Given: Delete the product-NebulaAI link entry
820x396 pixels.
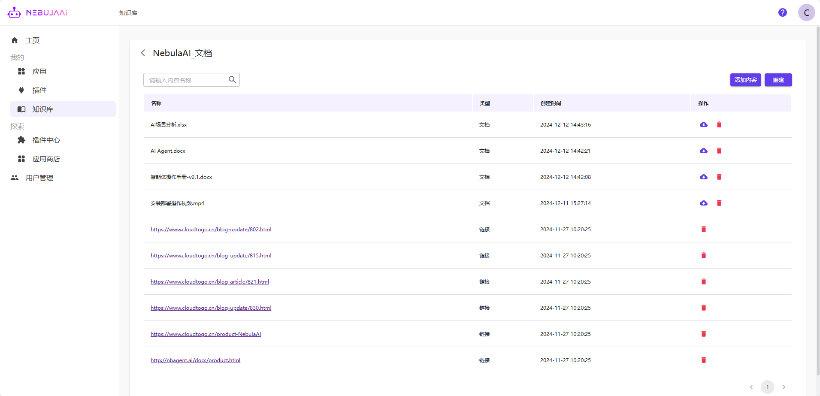Looking at the screenshot, I should click(703, 334).
